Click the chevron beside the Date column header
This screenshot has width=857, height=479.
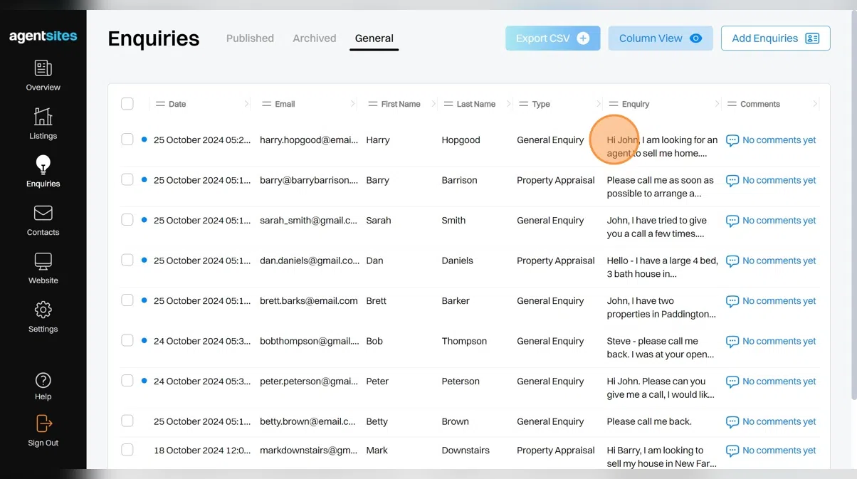pos(246,104)
